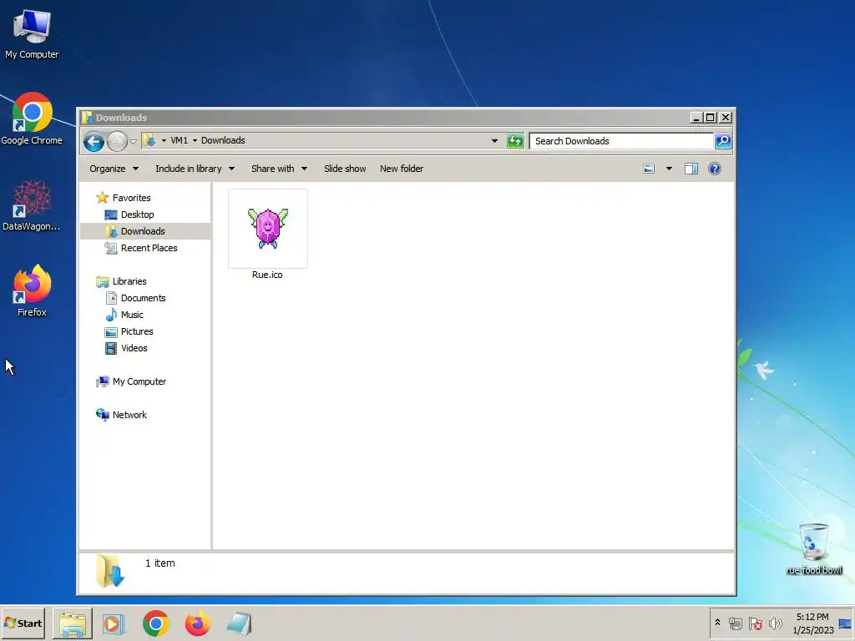Click Action Center flag tray icon
855x641 pixels.
tap(755, 623)
